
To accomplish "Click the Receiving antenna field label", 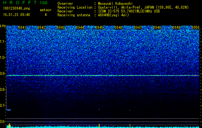I will pyautogui.click(x=74, y=15).
